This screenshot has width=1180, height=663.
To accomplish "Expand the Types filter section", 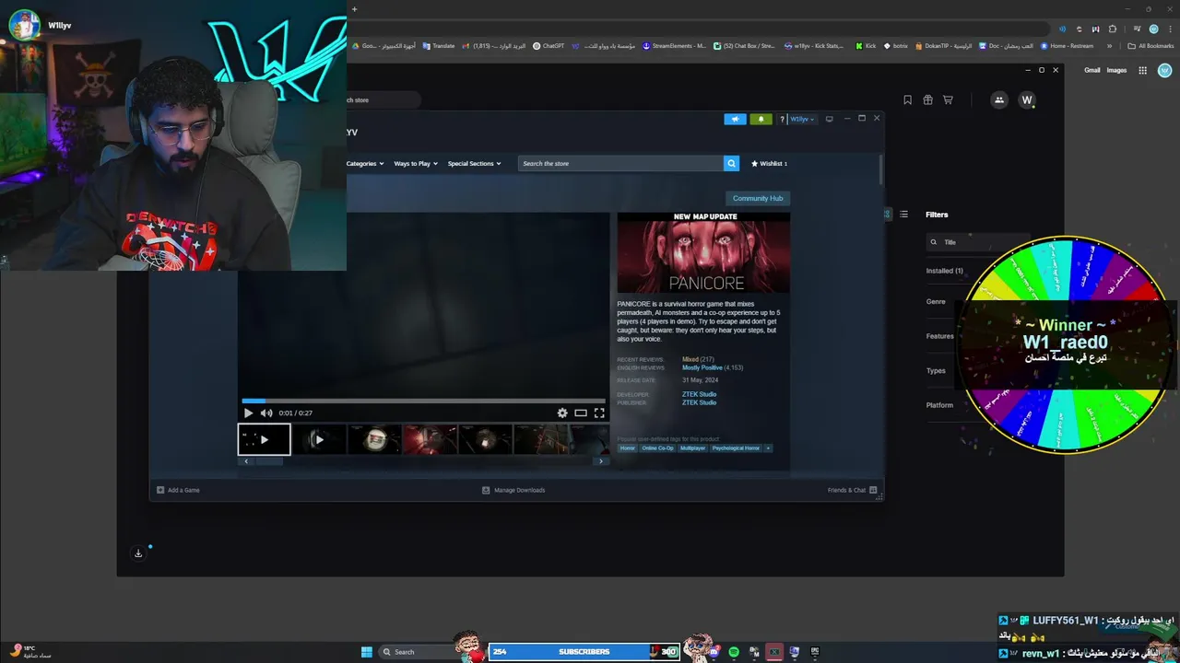I will 936,370.
